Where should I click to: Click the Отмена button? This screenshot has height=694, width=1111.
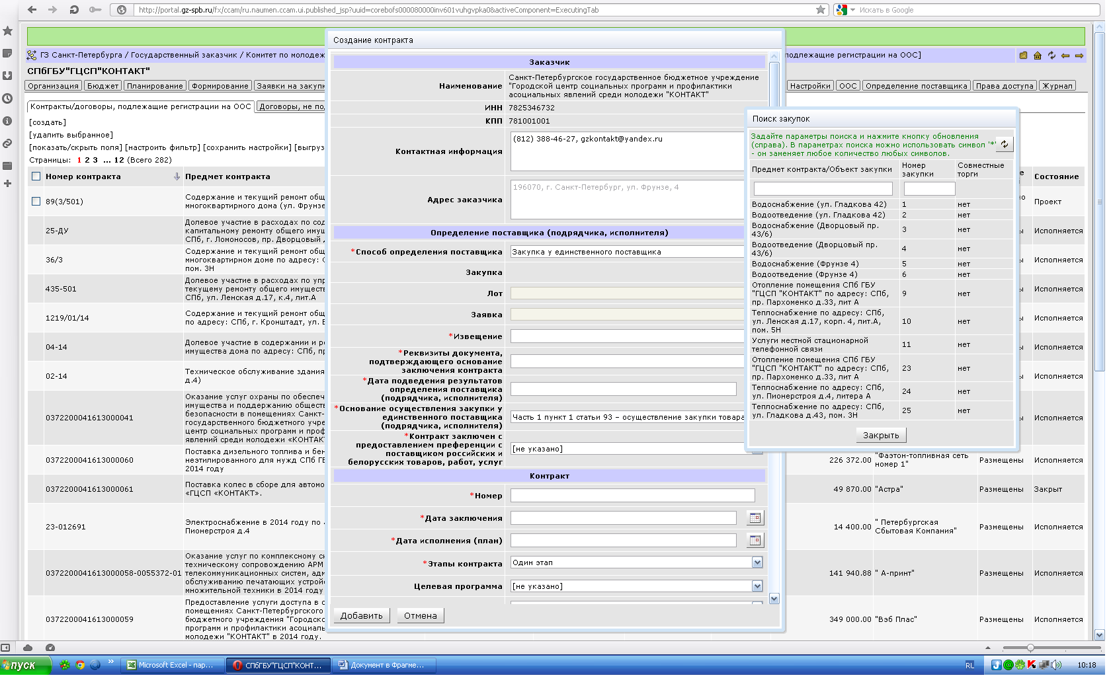click(x=421, y=616)
